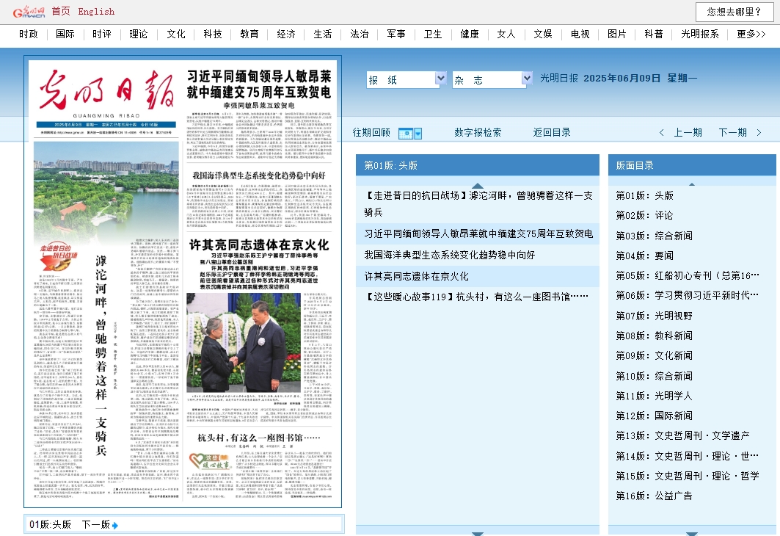Click the right chevron after 下一期
780x536 pixels.
pyautogui.click(x=759, y=132)
